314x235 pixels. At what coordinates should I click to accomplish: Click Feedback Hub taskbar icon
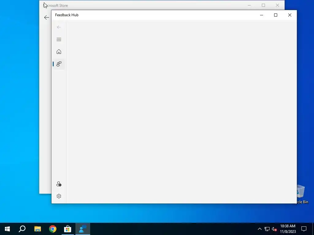(83, 229)
